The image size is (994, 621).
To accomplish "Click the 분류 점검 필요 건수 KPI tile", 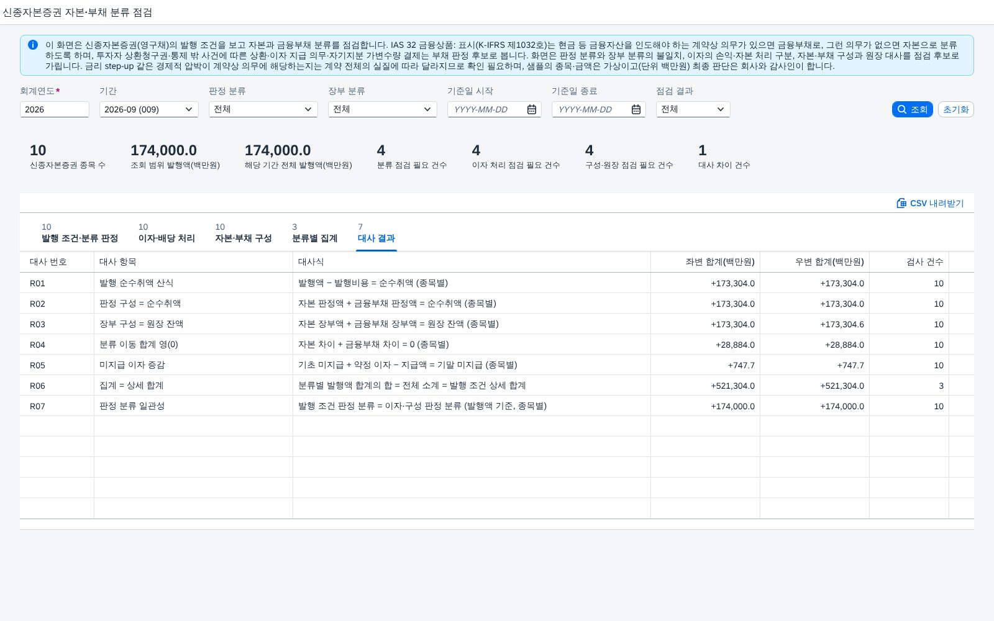I will click(412, 156).
